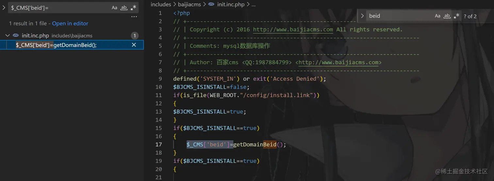
Task: Click the is_file(WEB_ROOT... code on line 11
Action: point(246,95)
